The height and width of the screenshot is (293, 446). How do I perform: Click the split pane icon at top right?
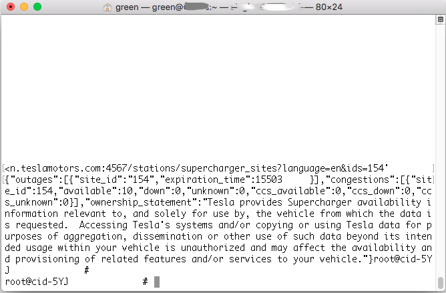tap(441, 19)
